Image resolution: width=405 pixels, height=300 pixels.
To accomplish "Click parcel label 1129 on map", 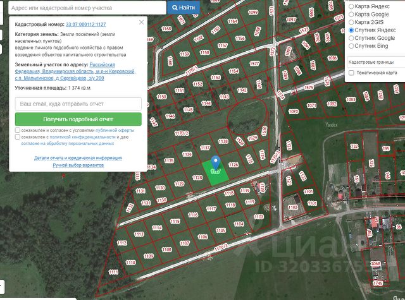I will point(179,184).
